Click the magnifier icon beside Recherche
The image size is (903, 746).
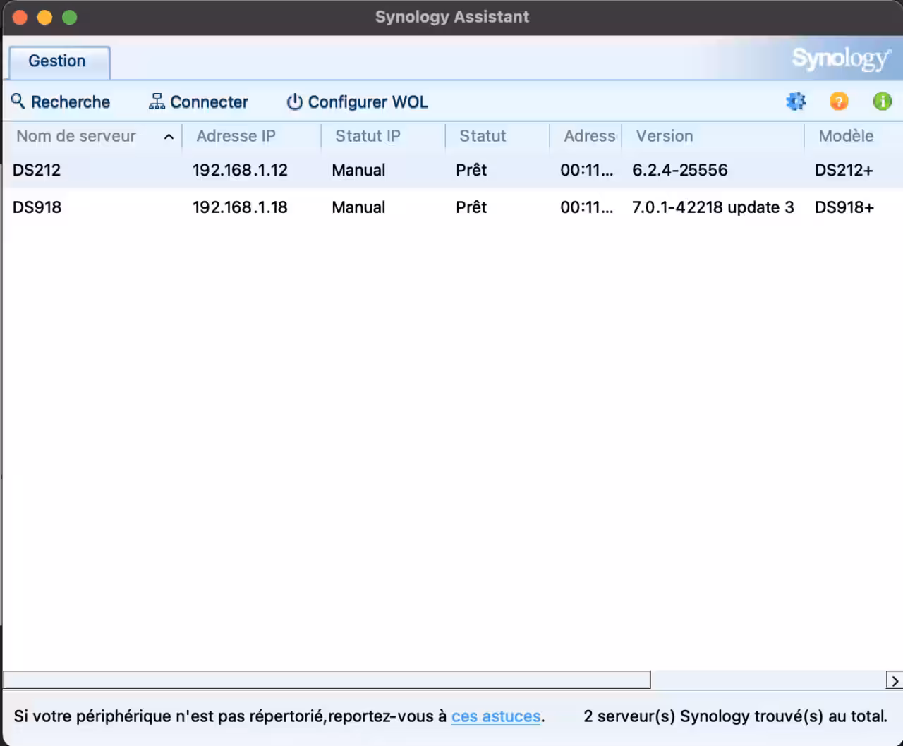[x=18, y=102]
